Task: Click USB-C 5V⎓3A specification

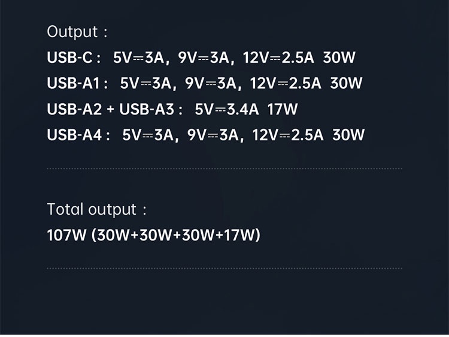Action: [139, 58]
